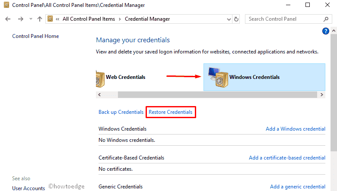
Task: Click the 'Certificate-Based Credentials' section label
Action: tap(131, 158)
